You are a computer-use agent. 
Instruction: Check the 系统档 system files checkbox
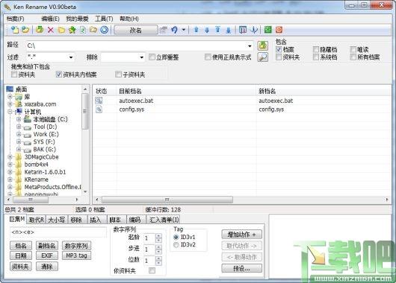click(x=316, y=57)
